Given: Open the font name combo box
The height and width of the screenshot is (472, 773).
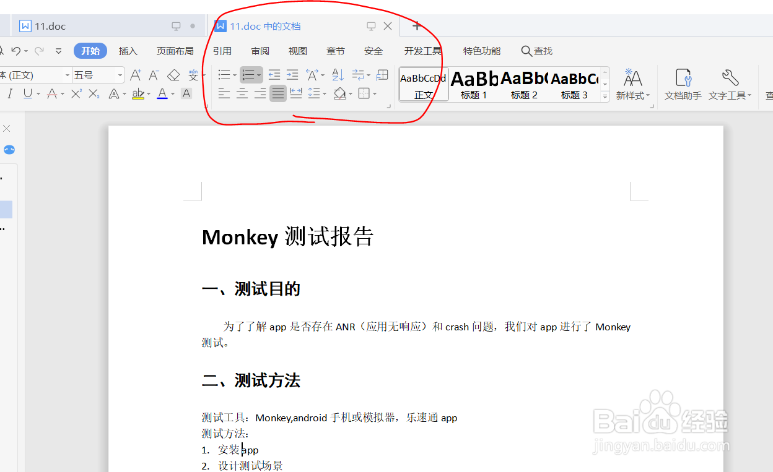Looking at the screenshot, I should [x=36, y=75].
